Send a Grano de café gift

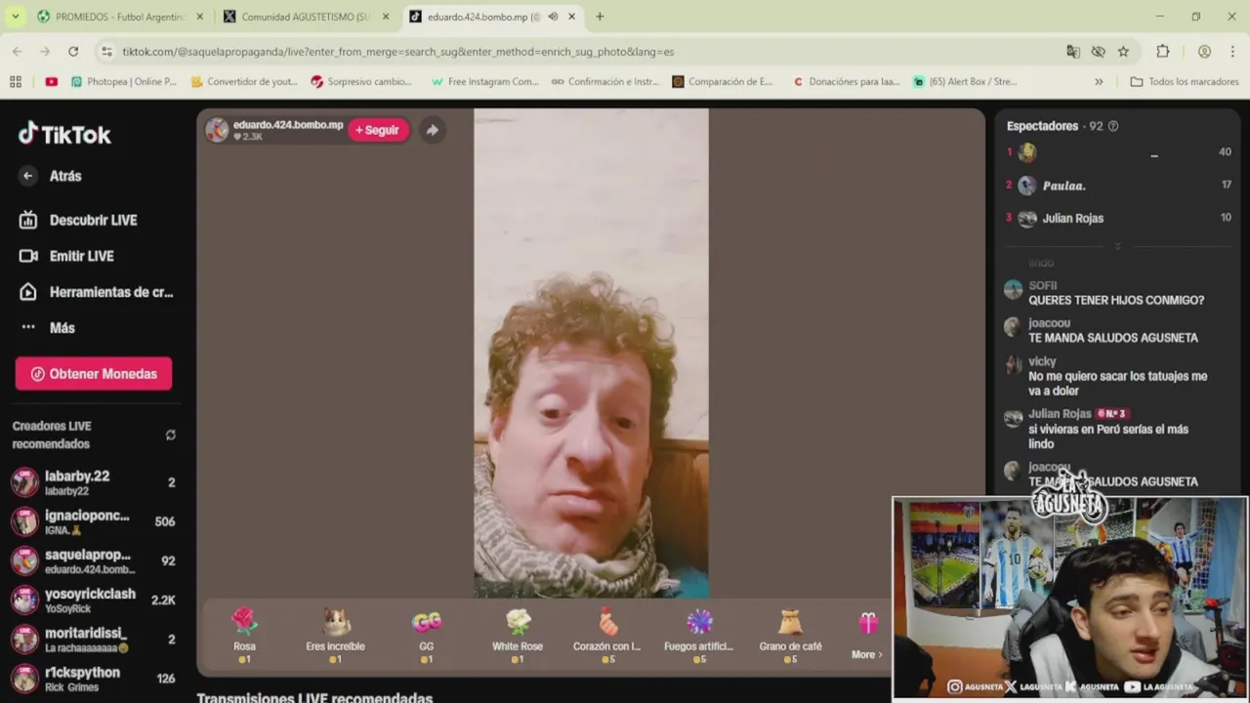point(790,635)
